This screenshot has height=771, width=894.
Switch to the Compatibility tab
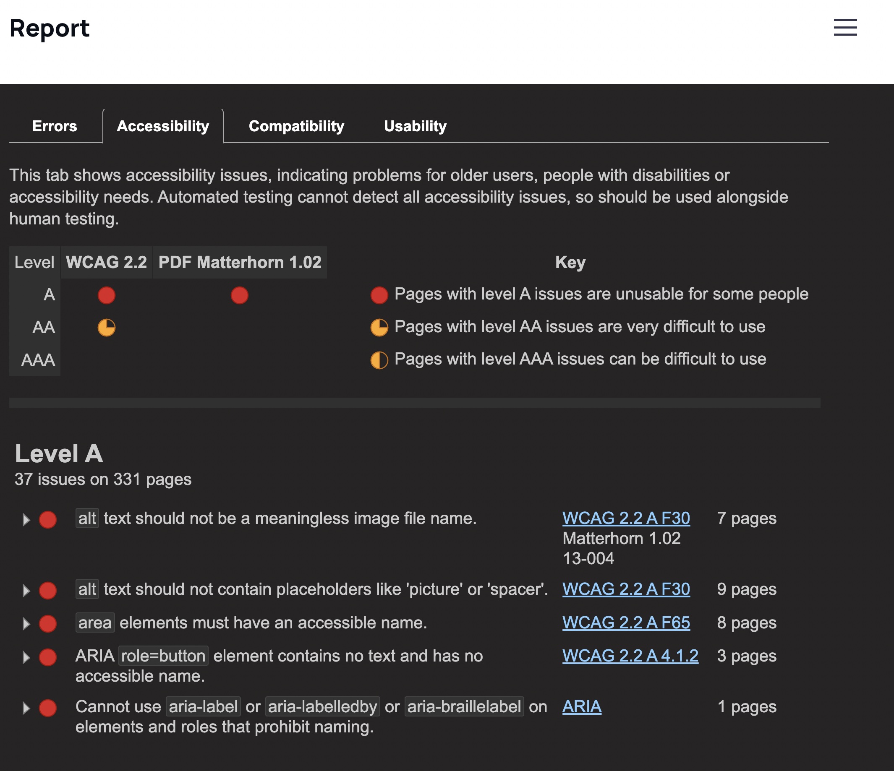296,126
